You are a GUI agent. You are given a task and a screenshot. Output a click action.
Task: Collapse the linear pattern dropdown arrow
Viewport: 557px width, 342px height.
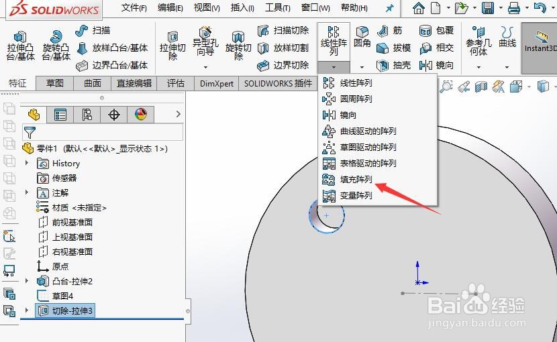pyautogui.click(x=334, y=67)
